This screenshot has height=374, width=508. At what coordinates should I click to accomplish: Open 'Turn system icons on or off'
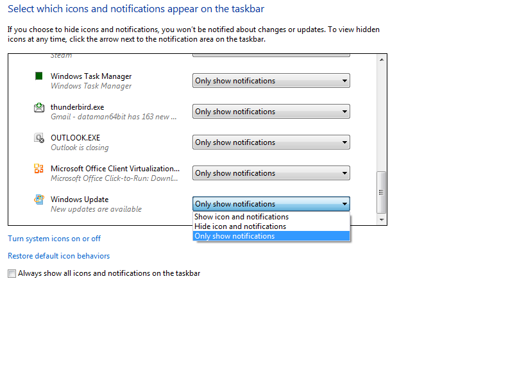pos(54,239)
